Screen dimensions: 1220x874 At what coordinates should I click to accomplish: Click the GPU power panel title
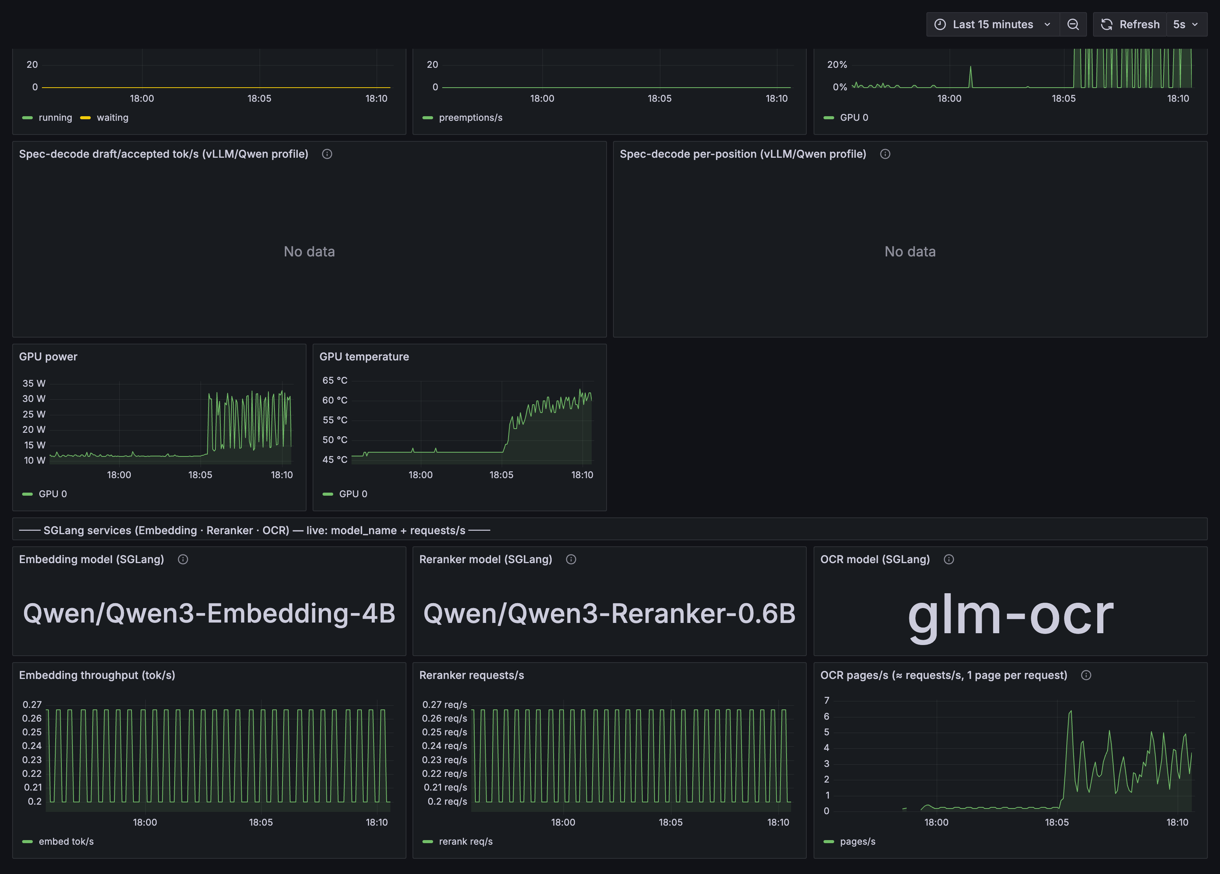[x=48, y=357]
